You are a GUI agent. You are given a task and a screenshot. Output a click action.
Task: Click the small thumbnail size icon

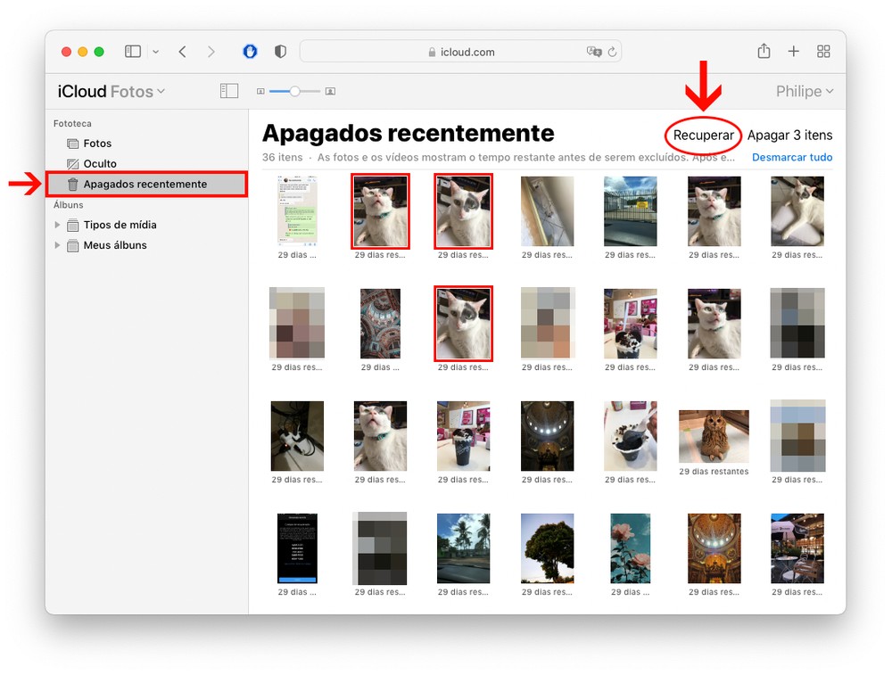(x=260, y=91)
